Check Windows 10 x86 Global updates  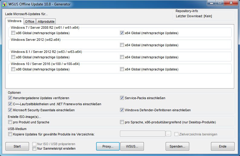coord(13,69)
